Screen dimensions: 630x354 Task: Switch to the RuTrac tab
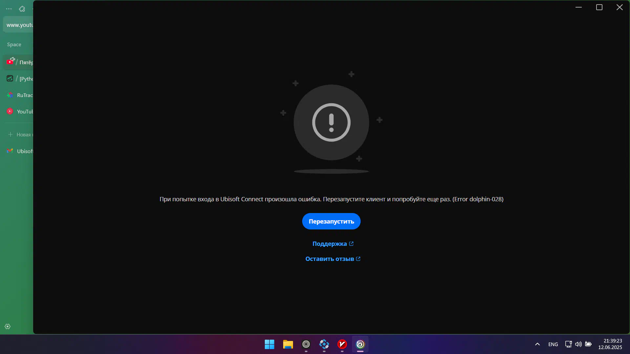pos(18,95)
